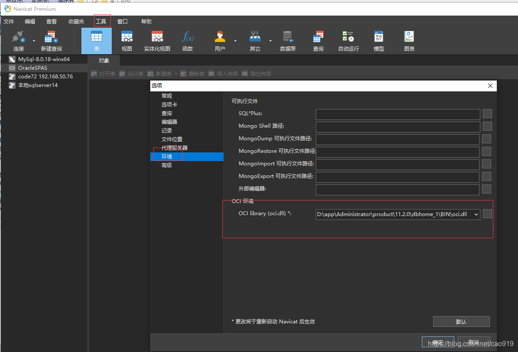This screenshot has width=518, height=352.
Task: Open the Chart (图表) toolbar icon
Action: click(x=409, y=41)
